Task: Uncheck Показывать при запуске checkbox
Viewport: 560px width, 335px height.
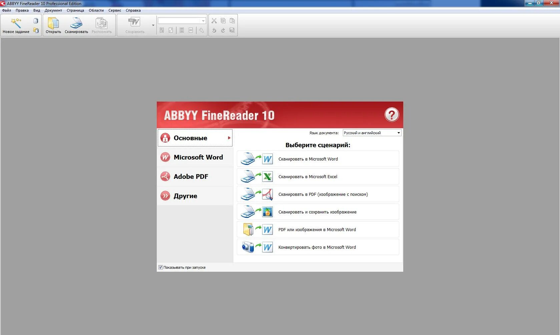Action: (x=160, y=267)
